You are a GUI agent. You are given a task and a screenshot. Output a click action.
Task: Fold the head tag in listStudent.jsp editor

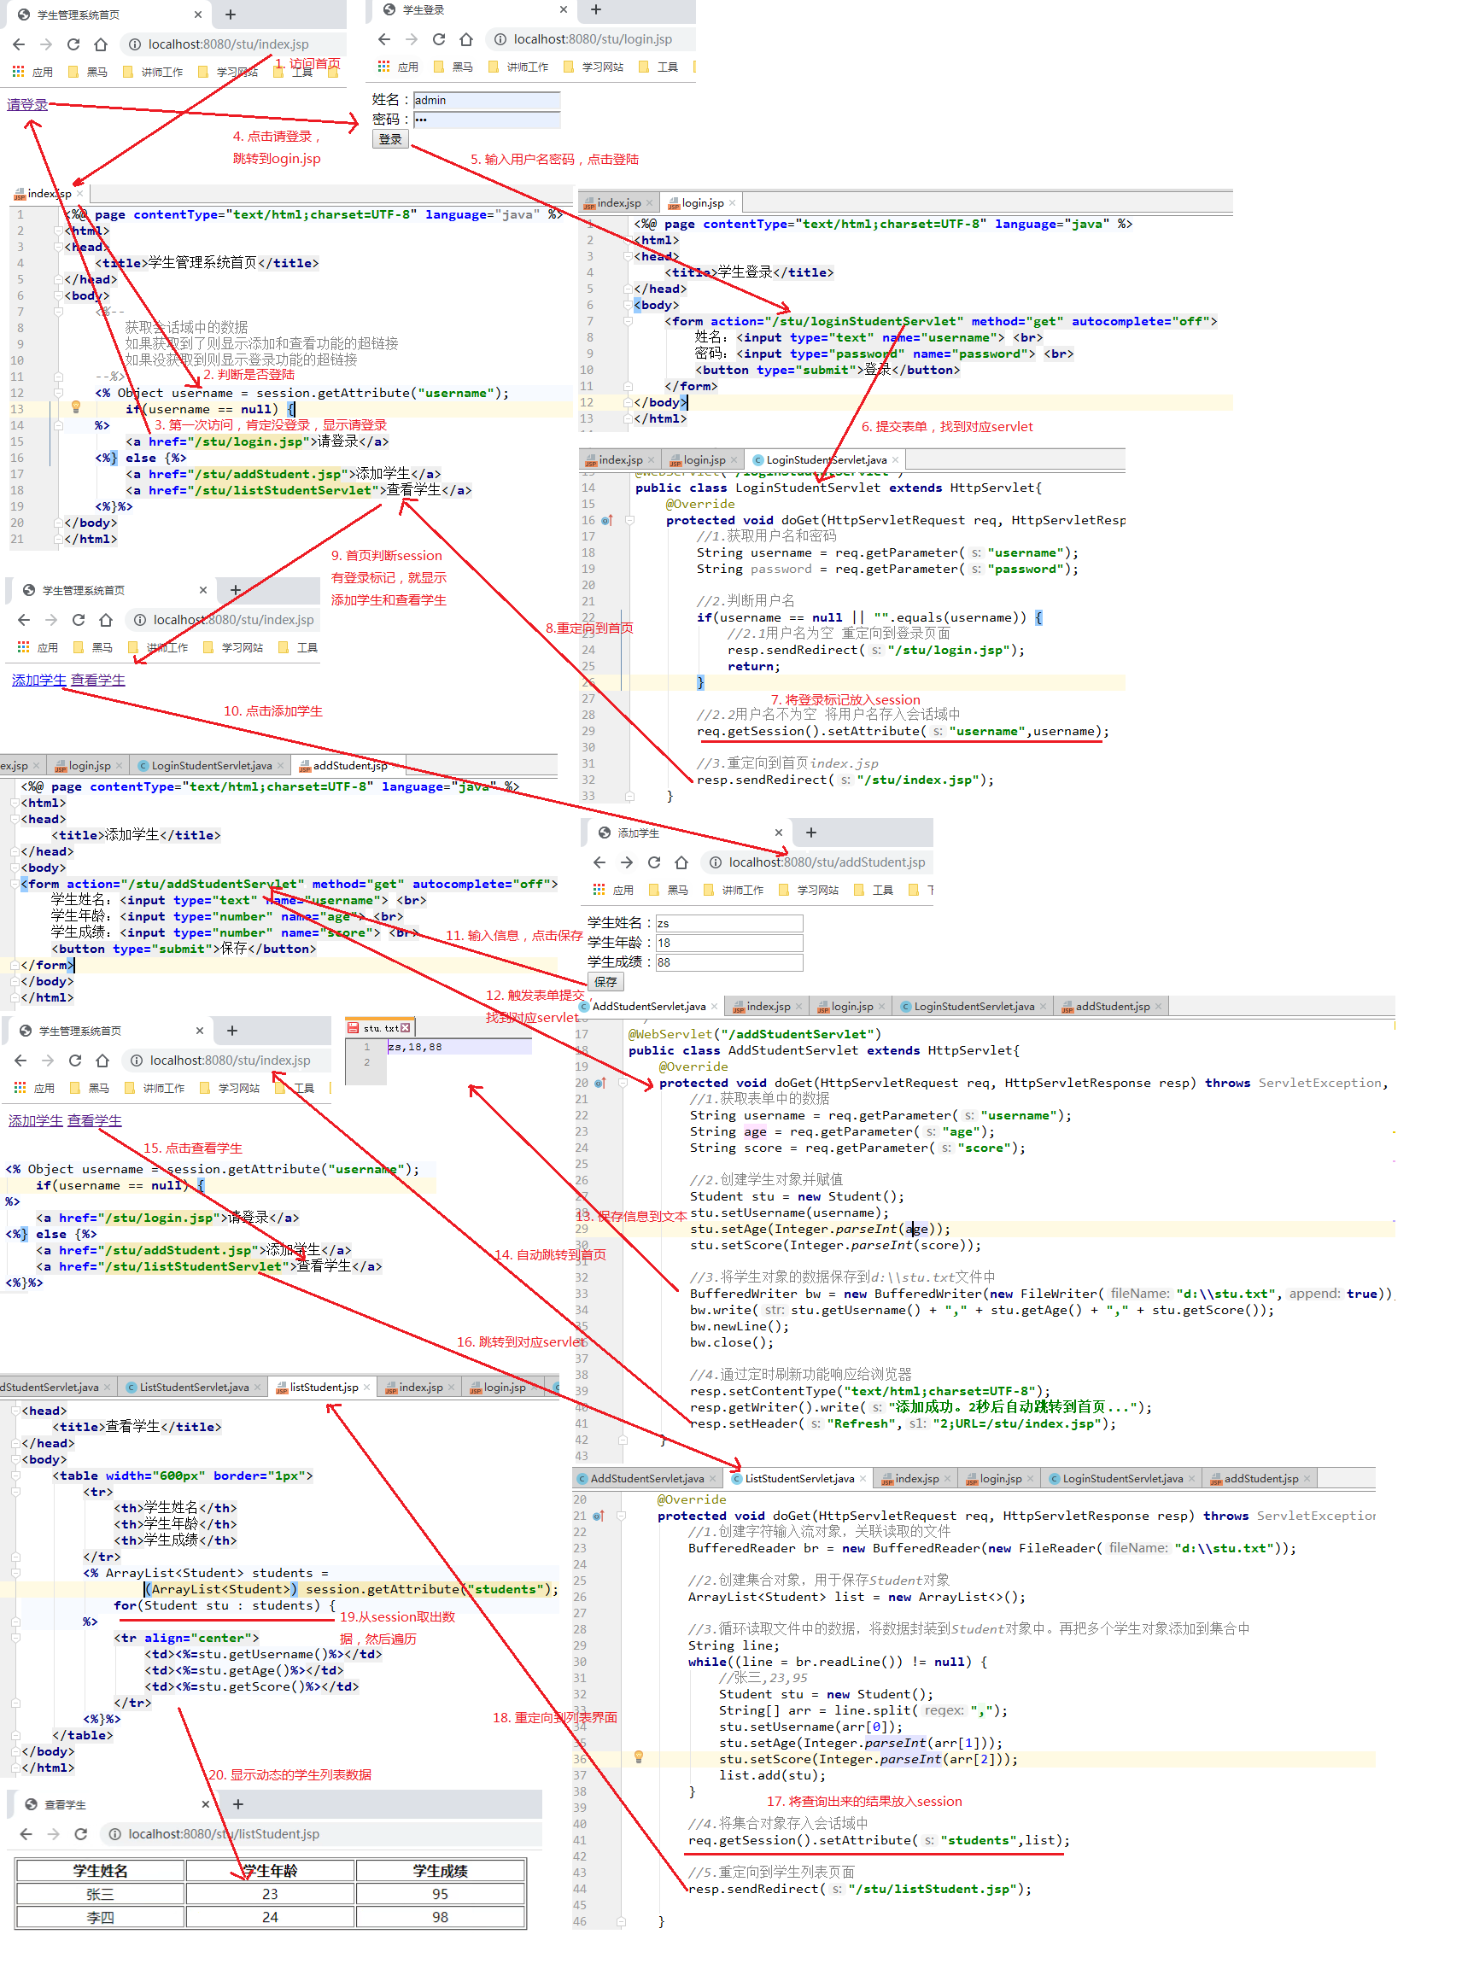coord(16,1411)
